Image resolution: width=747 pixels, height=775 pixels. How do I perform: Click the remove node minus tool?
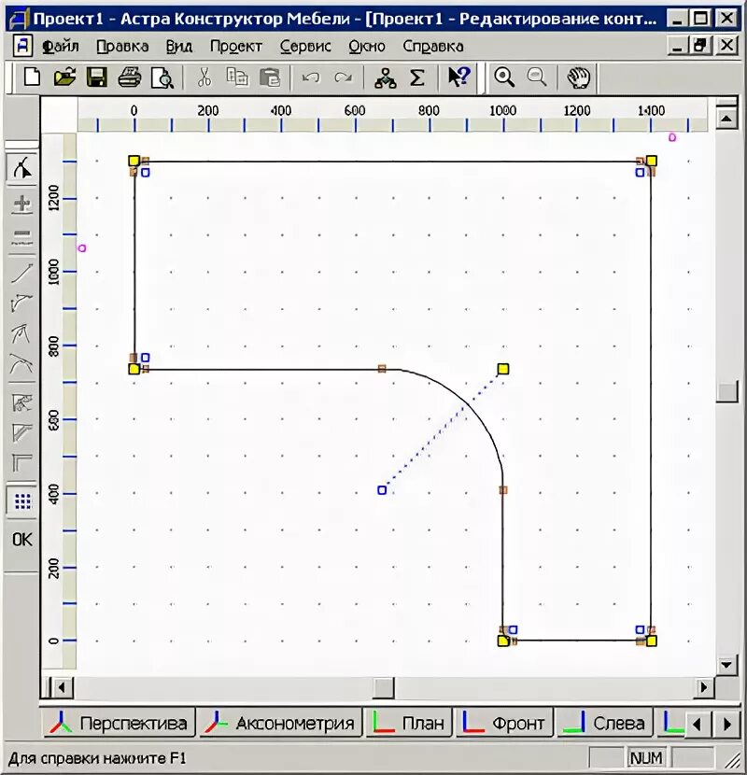[21, 236]
